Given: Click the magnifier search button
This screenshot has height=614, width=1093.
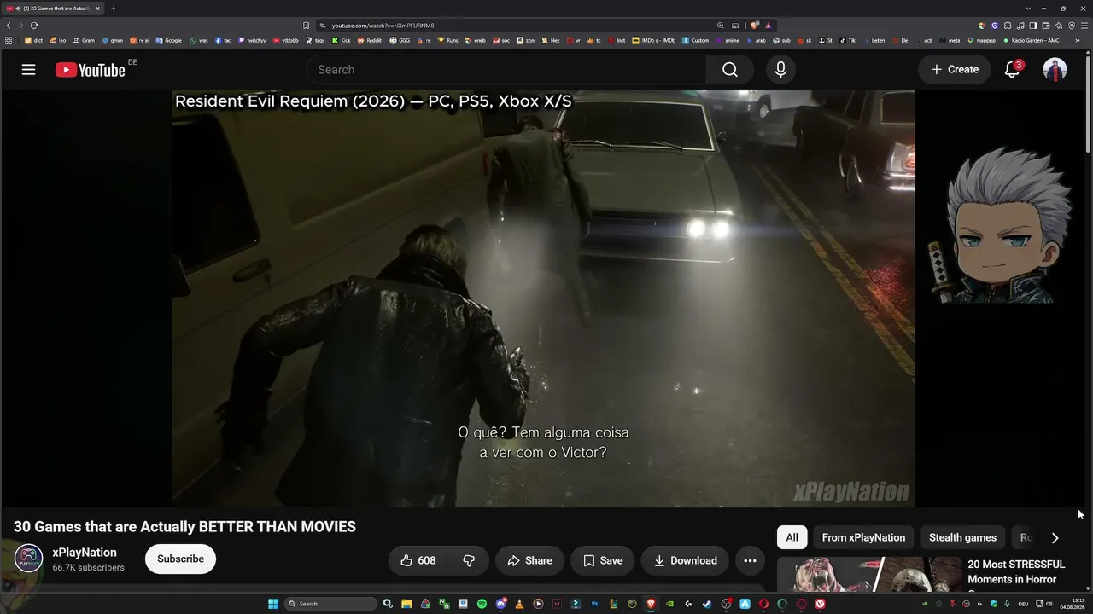Looking at the screenshot, I should 730,70.
